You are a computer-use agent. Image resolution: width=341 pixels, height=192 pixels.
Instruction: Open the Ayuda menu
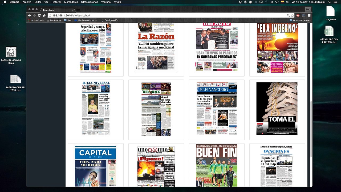[x=117, y=2]
